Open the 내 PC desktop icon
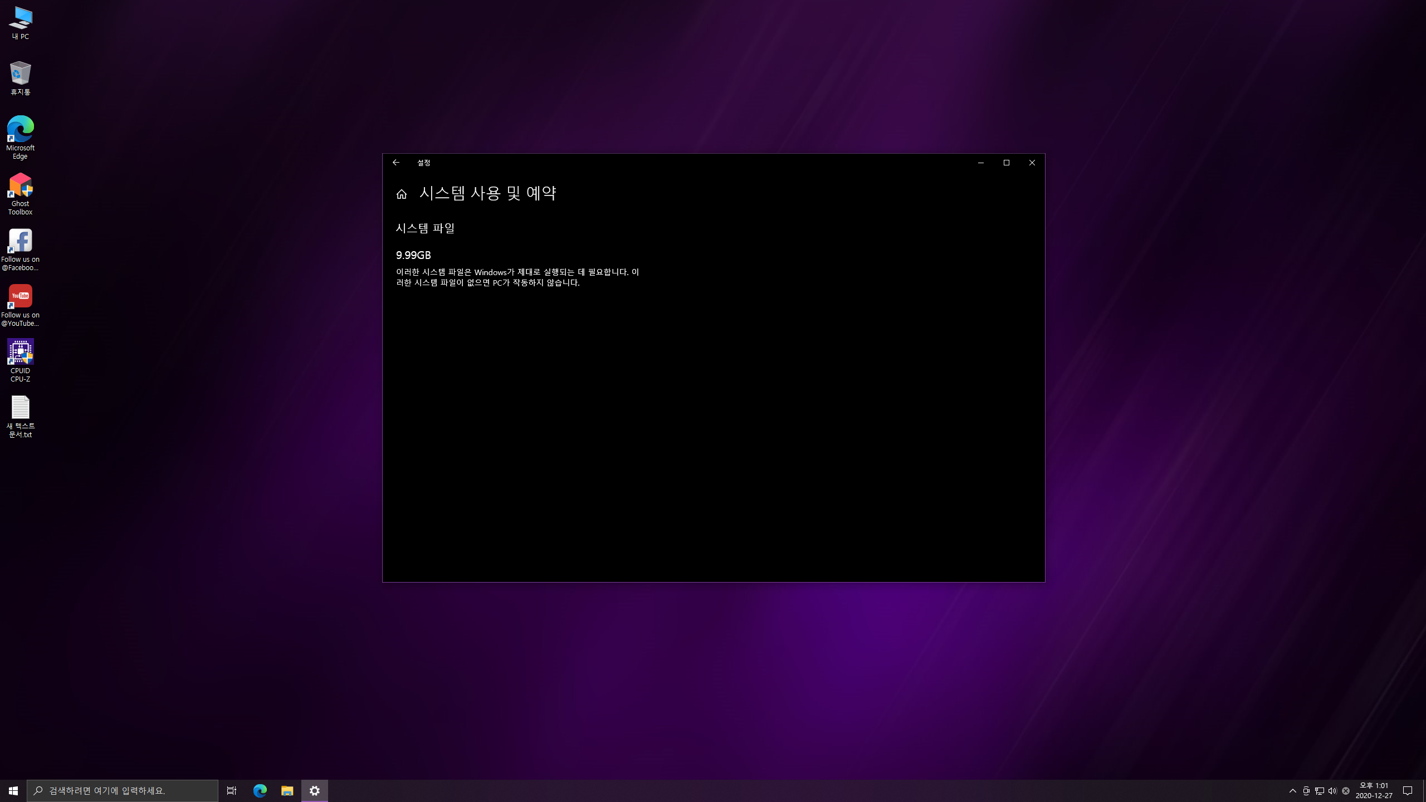This screenshot has height=802, width=1426. click(21, 23)
